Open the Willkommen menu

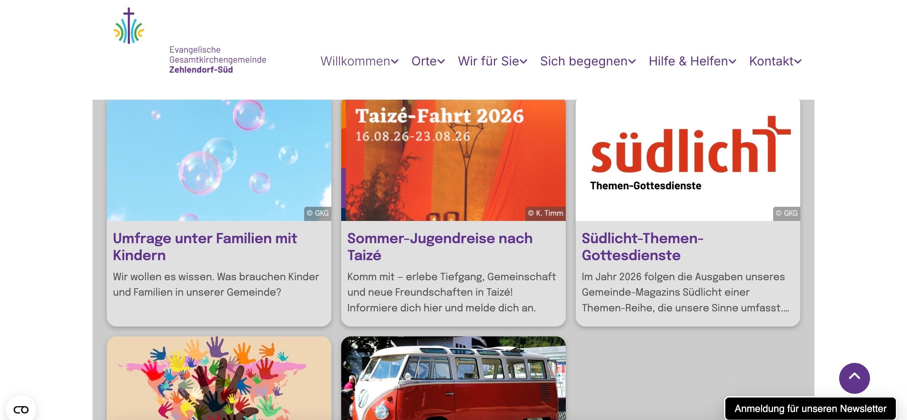(x=355, y=61)
